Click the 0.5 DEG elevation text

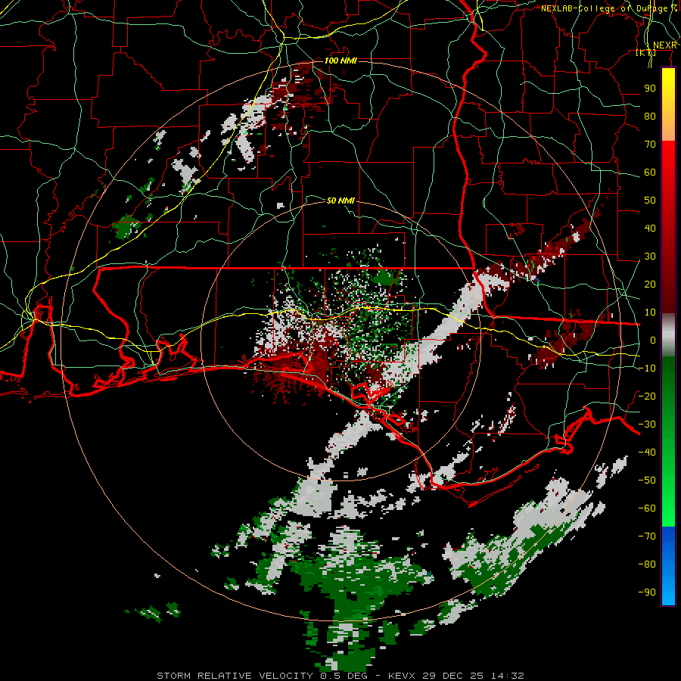coord(344,676)
